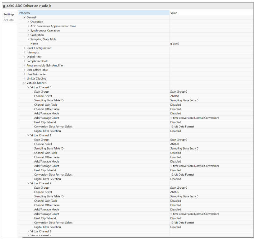256x239 pixels.
Task: Expand Virtual Channel 3 node
Action: tap(28, 231)
